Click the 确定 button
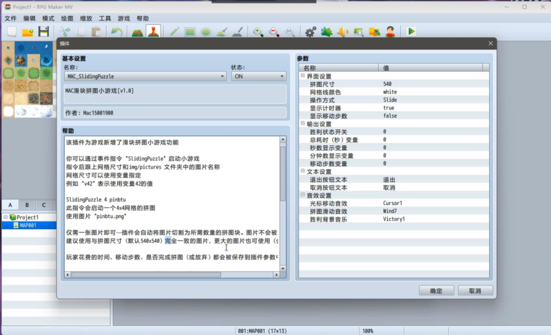Viewport: 551px width, 335px height. point(437,291)
